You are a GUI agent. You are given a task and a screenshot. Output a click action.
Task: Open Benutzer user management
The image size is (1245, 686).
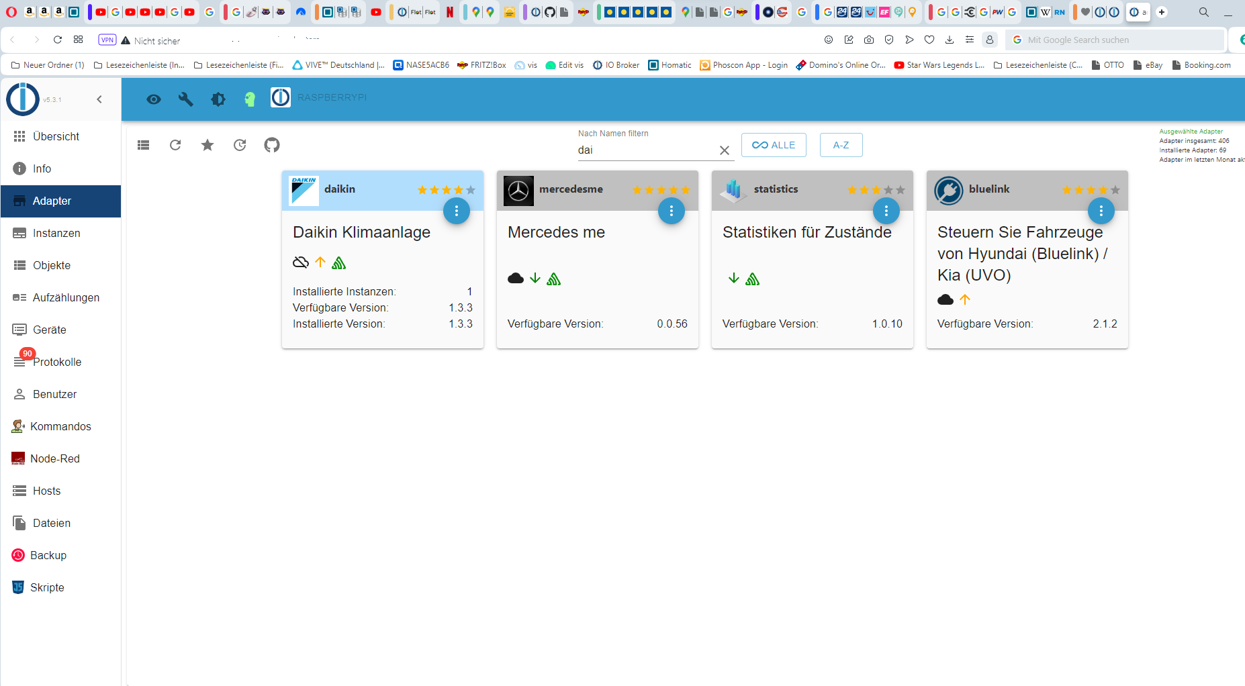[60, 394]
